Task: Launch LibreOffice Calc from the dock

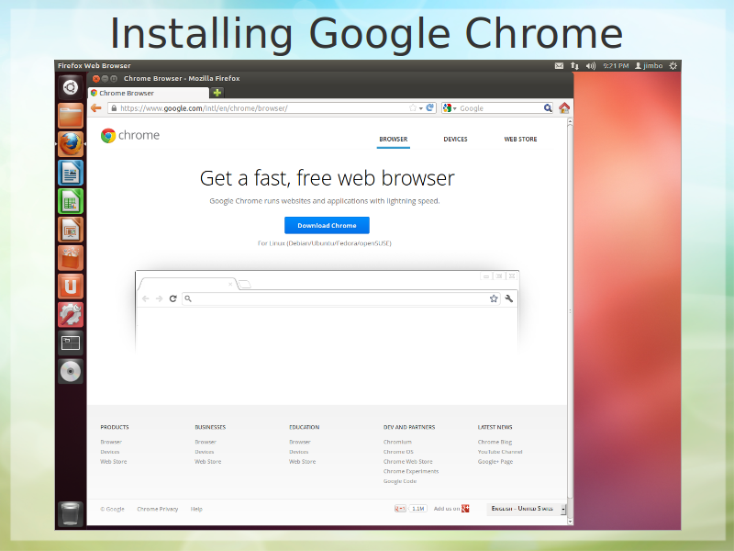Action: (71, 201)
